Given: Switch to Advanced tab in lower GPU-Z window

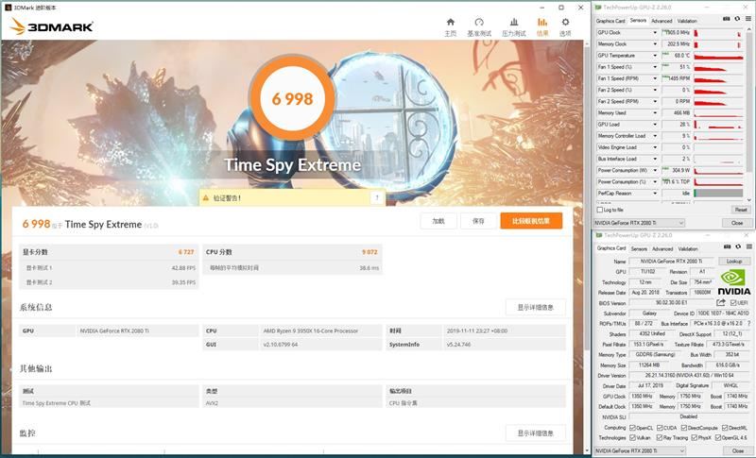Looking at the screenshot, I should (x=662, y=249).
